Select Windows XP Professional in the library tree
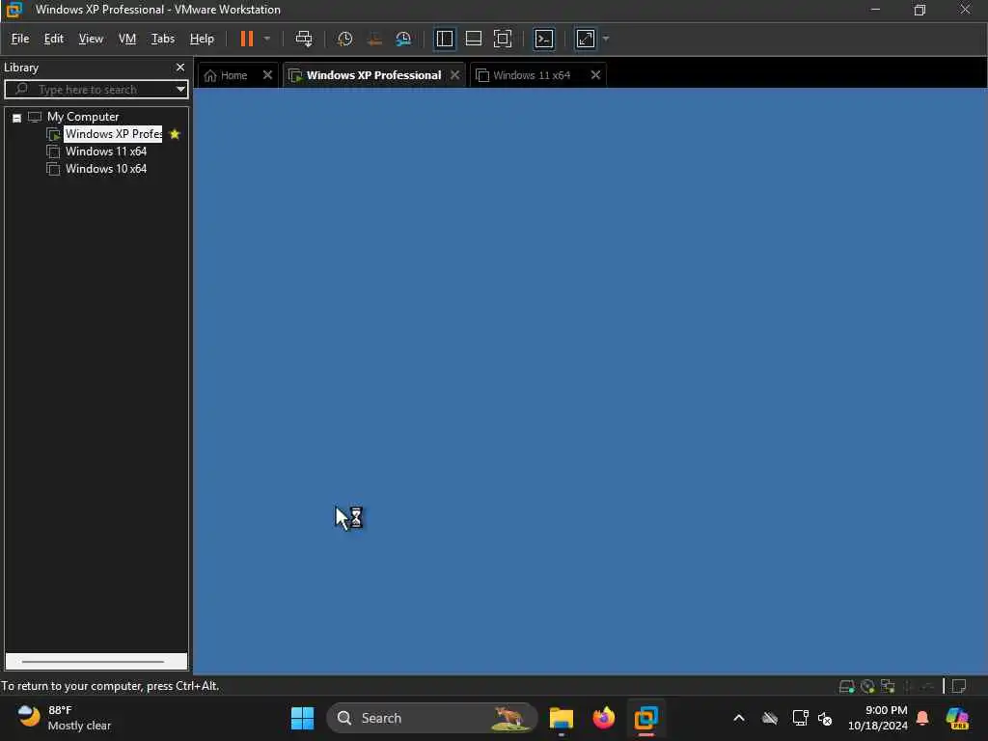The width and height of the screenshot is (988, 741). [x=113, y=134]
